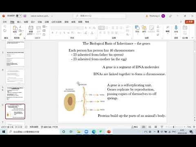Open the Design ribbon tab
This screenshot has height=147, width=196.
(x=33, y=22)
